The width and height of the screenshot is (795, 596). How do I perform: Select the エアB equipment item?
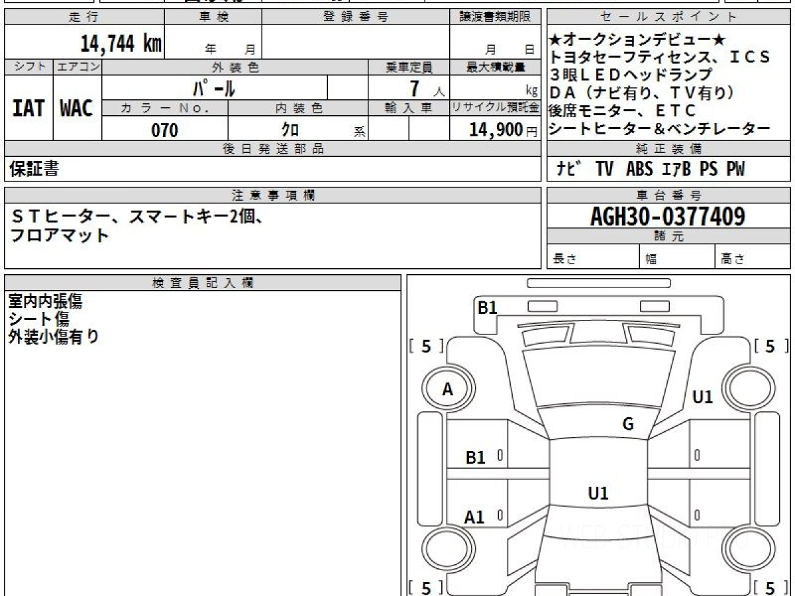[x=676, y=169]
